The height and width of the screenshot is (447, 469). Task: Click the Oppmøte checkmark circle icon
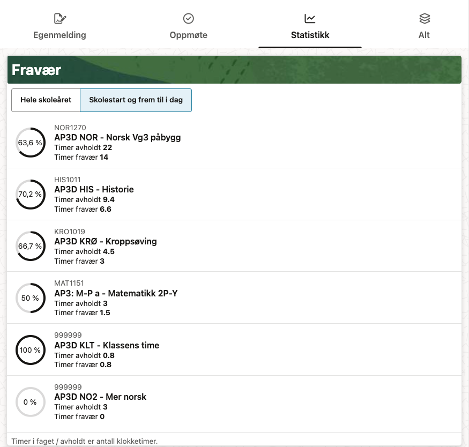point(188,19)
